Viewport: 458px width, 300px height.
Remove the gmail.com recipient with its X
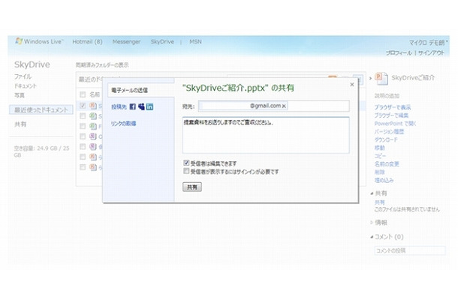pyautogui.click(x=284, y=106)
